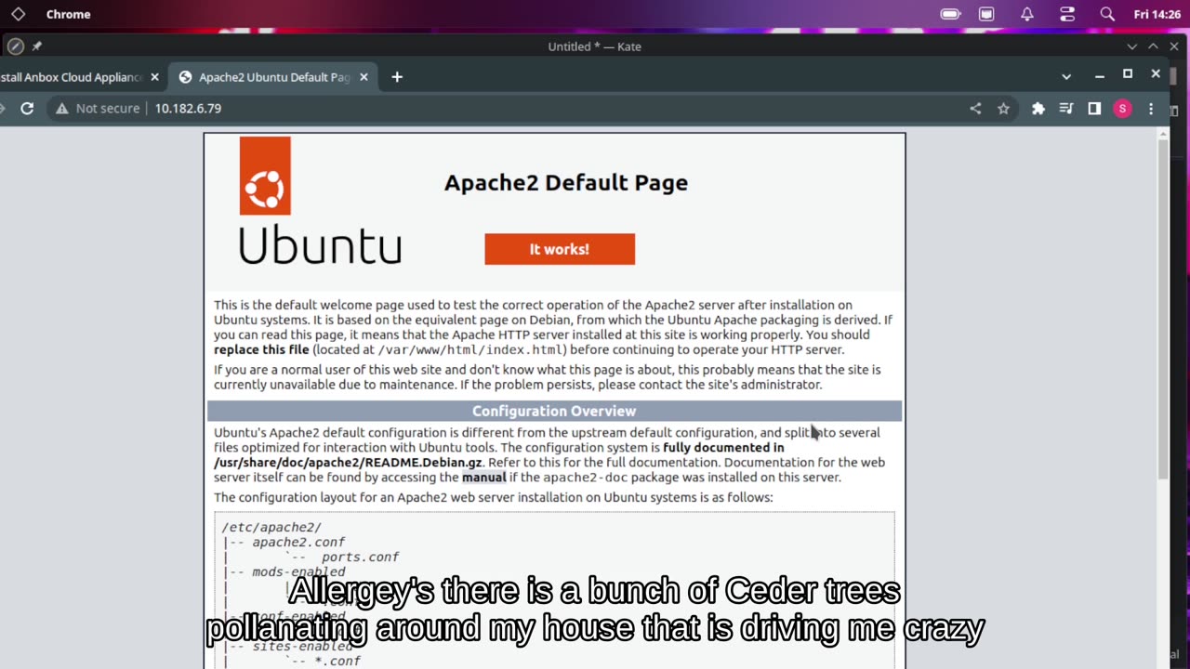Click the Kate window pencil icon

click(x=15, y=46)
